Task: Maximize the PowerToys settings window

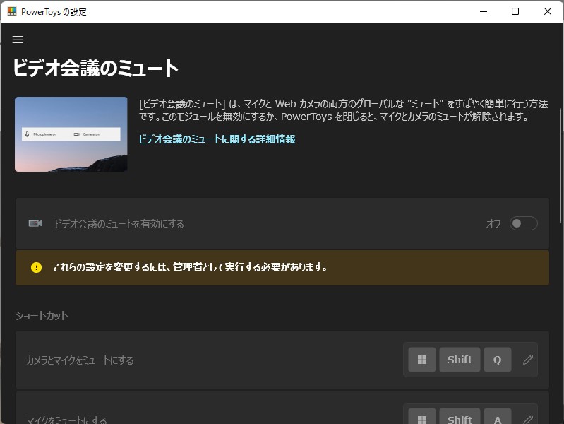Action: click(x=515, y=11)
